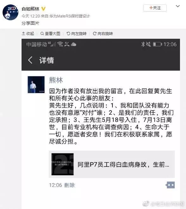Open the comment bubble two-dot button
The width and height of the screenshot is (186, 209).
tap(170, 185)
